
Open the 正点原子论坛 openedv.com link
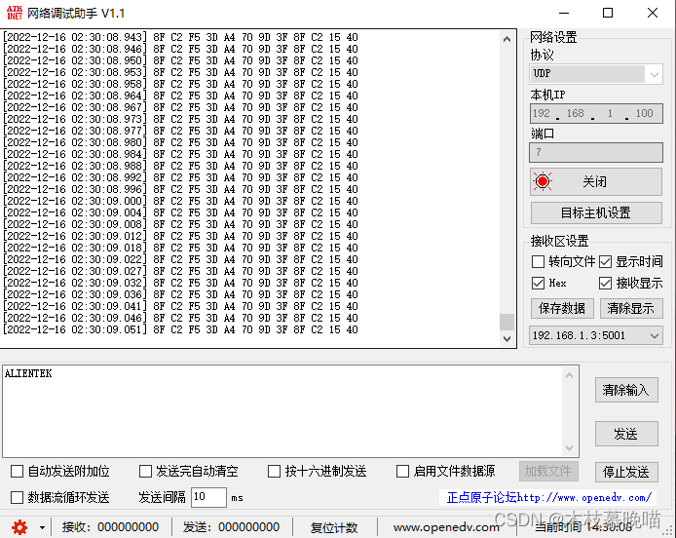tap(548, 497)
